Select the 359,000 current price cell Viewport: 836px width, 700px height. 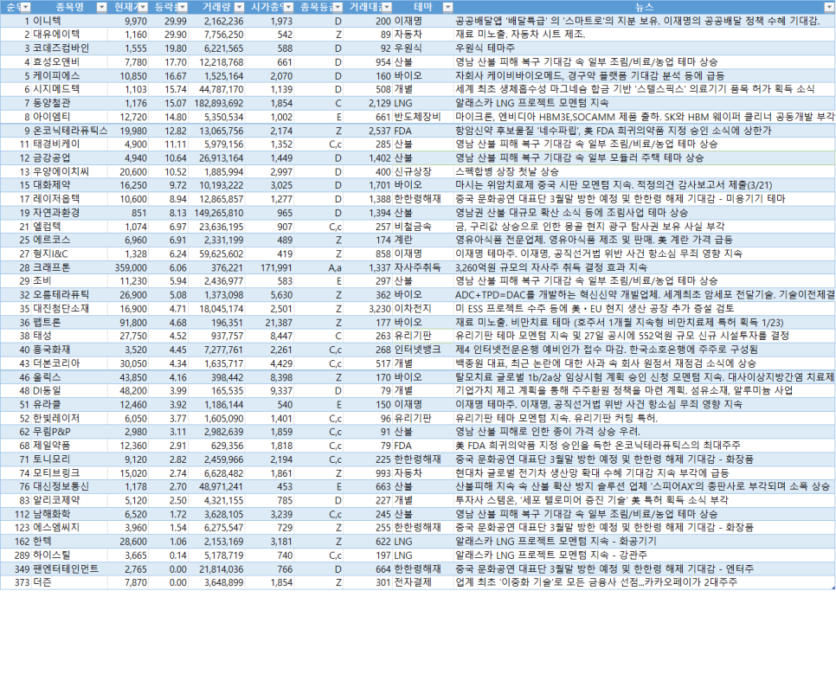coord(128,267)
